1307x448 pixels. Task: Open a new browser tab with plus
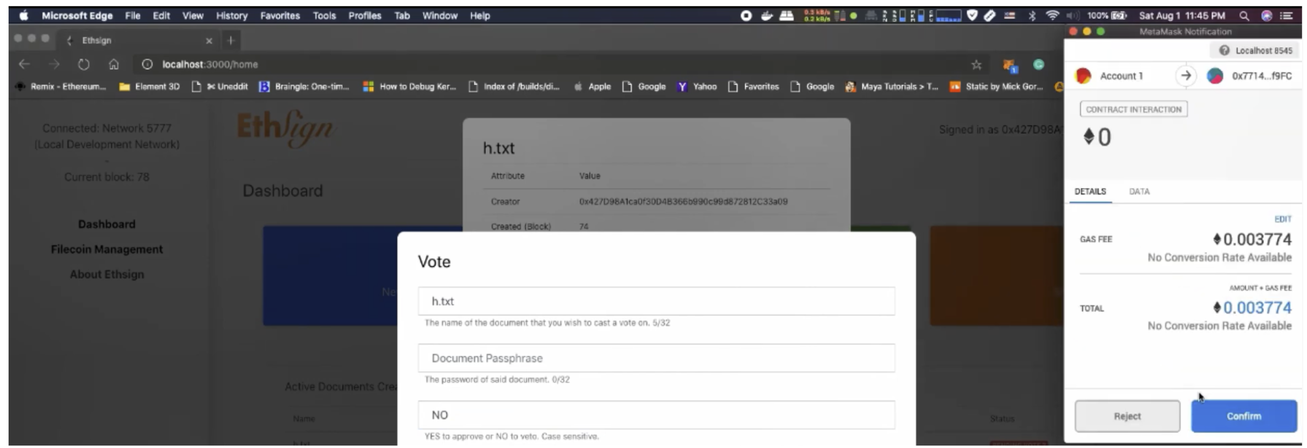pyautogui.click(x=231, y=40)
